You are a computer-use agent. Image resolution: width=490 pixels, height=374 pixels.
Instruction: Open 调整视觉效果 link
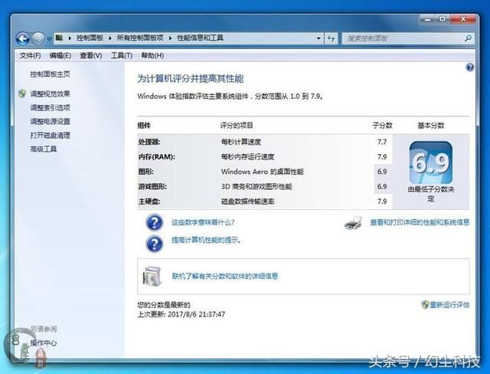click(x=50, y=93)
